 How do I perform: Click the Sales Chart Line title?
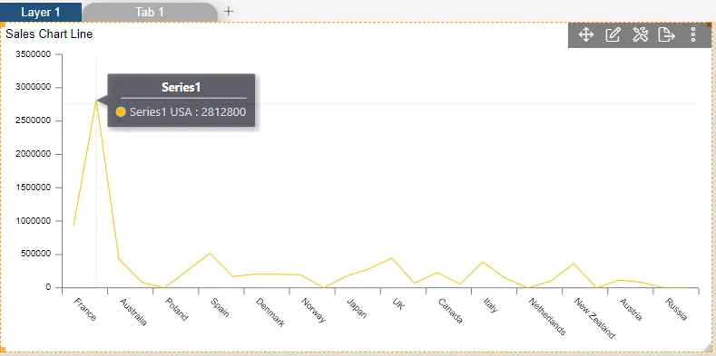(49, 34)
